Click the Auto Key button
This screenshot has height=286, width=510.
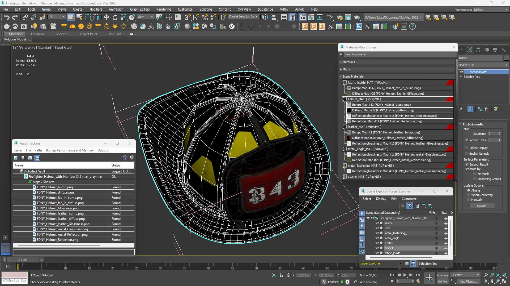click(442, 275)
